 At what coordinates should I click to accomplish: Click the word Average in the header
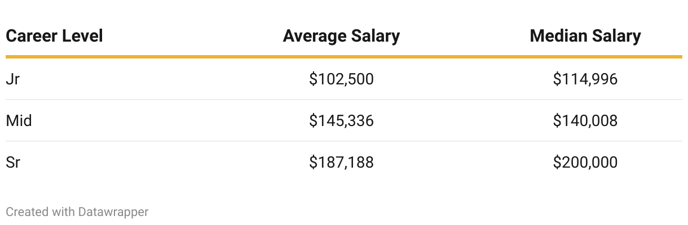315,36
